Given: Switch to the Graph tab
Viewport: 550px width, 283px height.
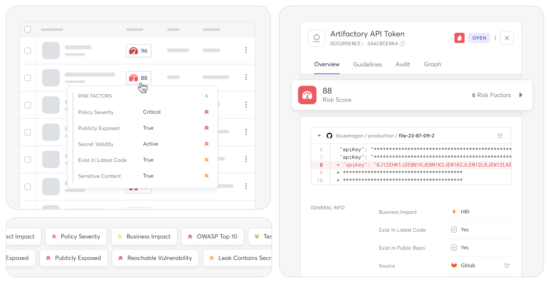Looking at the screenshot, I should click(432, 64).
